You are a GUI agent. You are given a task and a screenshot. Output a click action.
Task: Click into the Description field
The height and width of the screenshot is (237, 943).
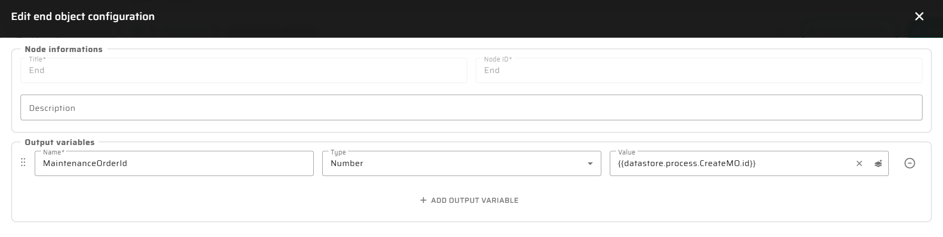pos(470,108)
